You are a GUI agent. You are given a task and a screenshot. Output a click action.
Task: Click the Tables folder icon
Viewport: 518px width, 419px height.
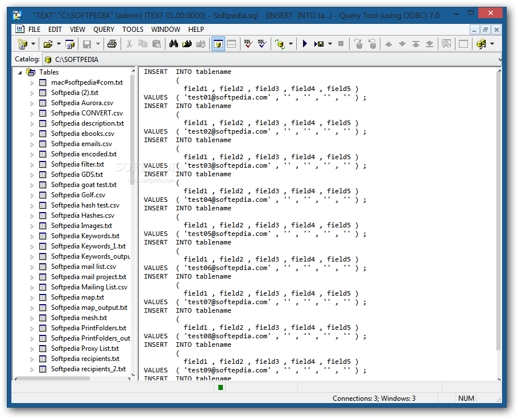31,72
